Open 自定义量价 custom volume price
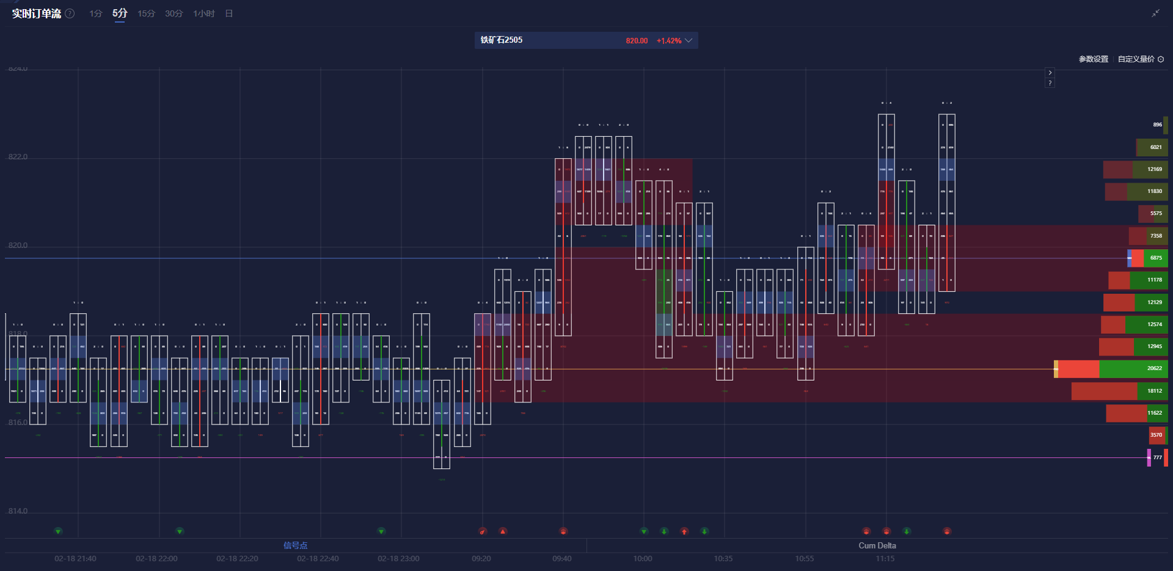Screen dimensions: 1173x571 (x=1136, y=59)
